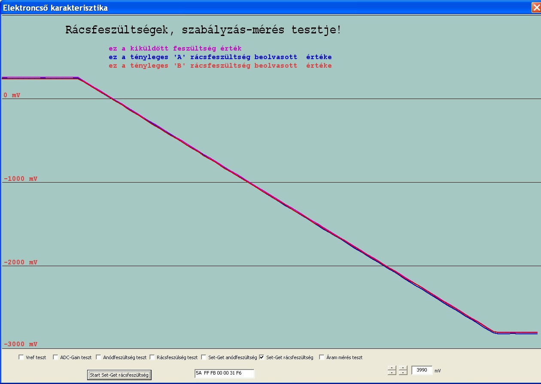Click the 3990 mV value field
Image resolution: width=541 pixels, height=384 pixels.
(422, 370)
